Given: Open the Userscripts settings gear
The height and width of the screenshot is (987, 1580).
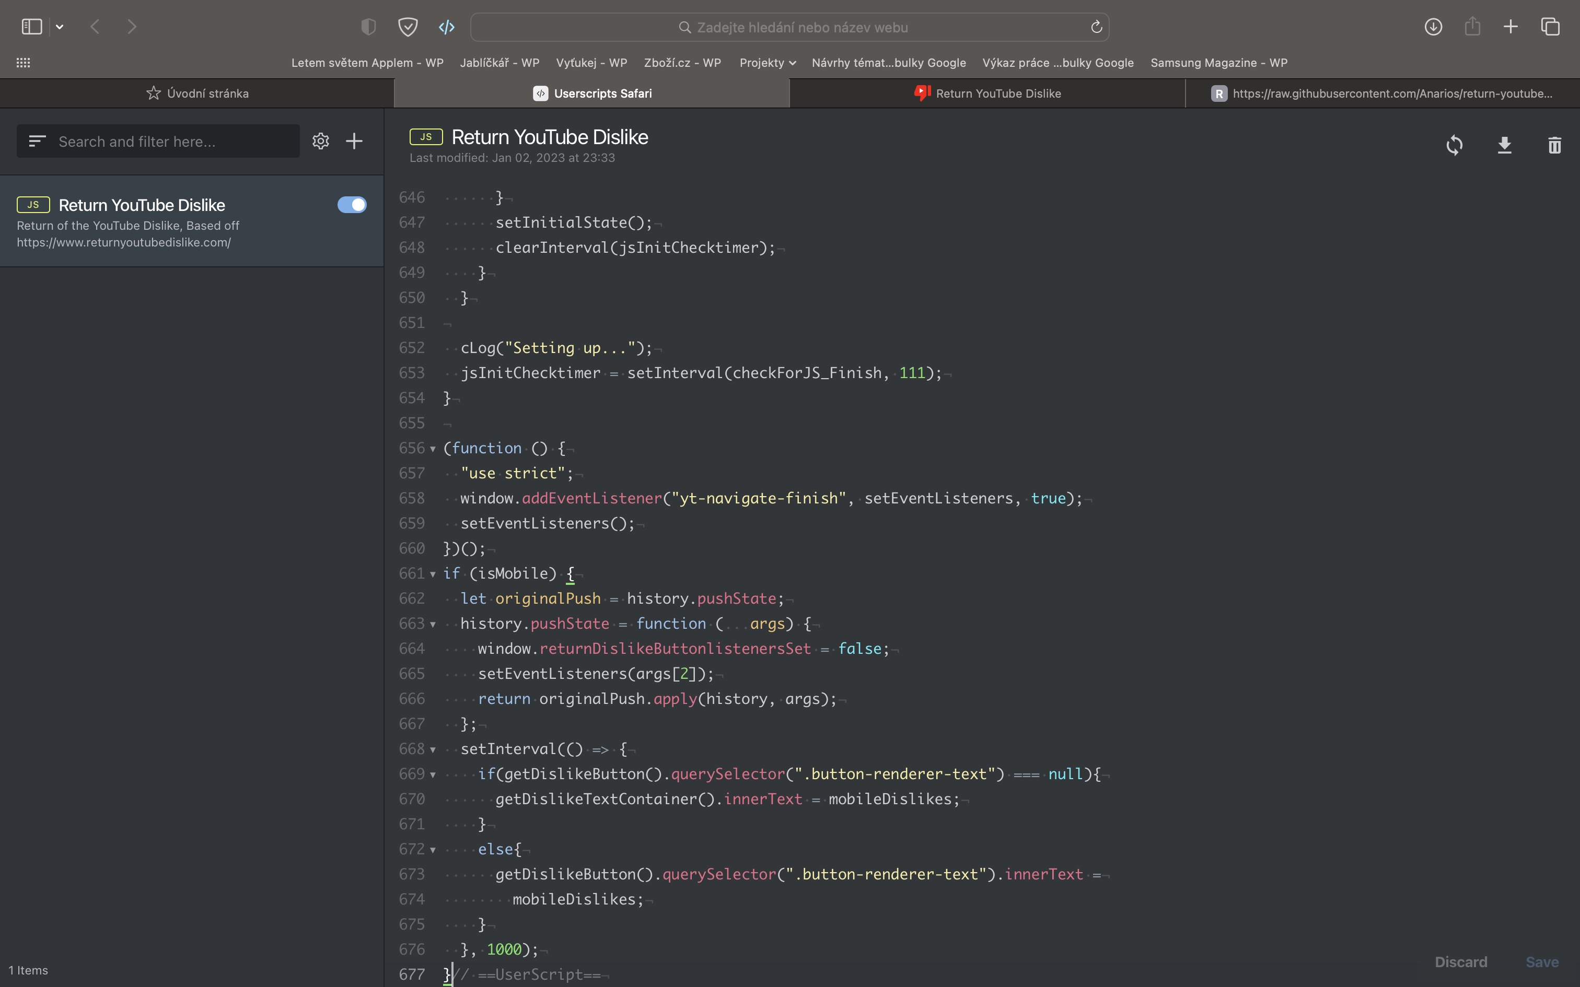Looking at the screenshot, I should coord(321,141).
